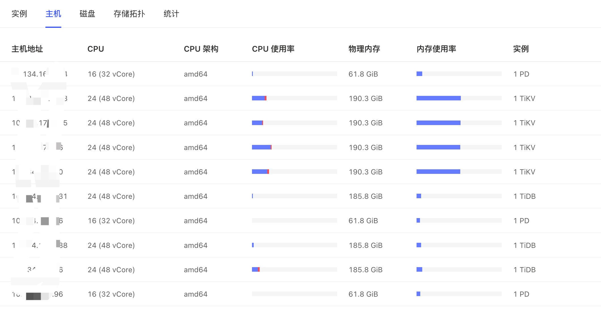Click memory usage bar of first TiKV row
The width and height of the screenshot is (601, 325).
click(x=459, y=98)
